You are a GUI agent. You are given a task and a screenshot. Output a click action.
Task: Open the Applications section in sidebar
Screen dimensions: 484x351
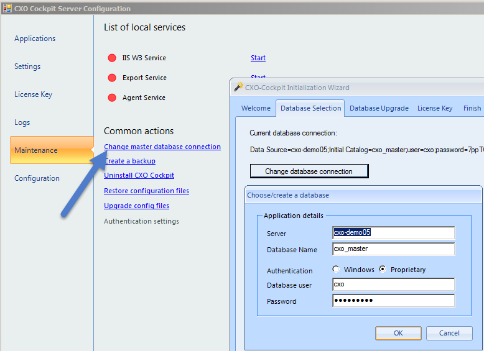[35, 39]
